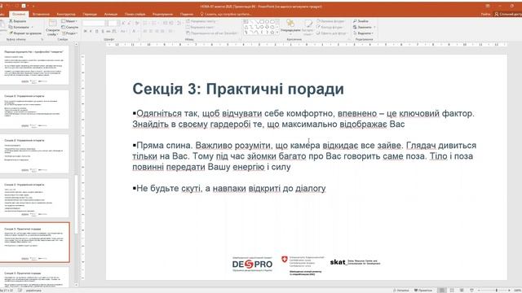Toggle italic formatting icon
This screenshot has height=293, width=522.
tap(91, 31)
